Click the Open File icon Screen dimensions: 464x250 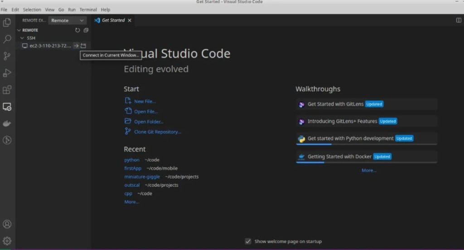coord(128,111)
